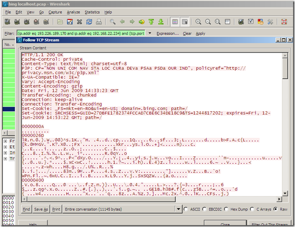Close capture file X icon
295x227 pixels.
point(80,22)
